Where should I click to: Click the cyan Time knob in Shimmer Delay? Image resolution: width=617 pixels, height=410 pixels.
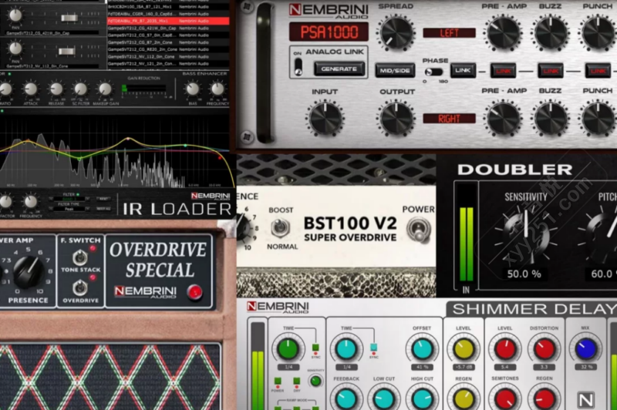coord(346,349)
